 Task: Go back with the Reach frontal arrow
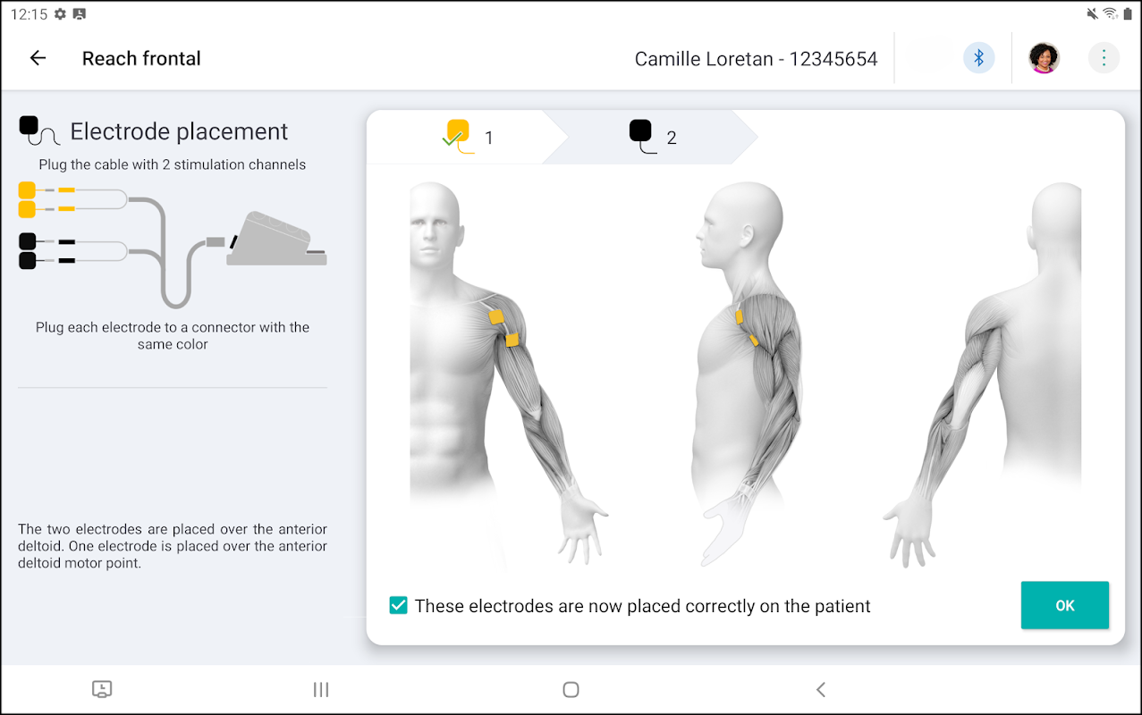click(x=38, y=58)
